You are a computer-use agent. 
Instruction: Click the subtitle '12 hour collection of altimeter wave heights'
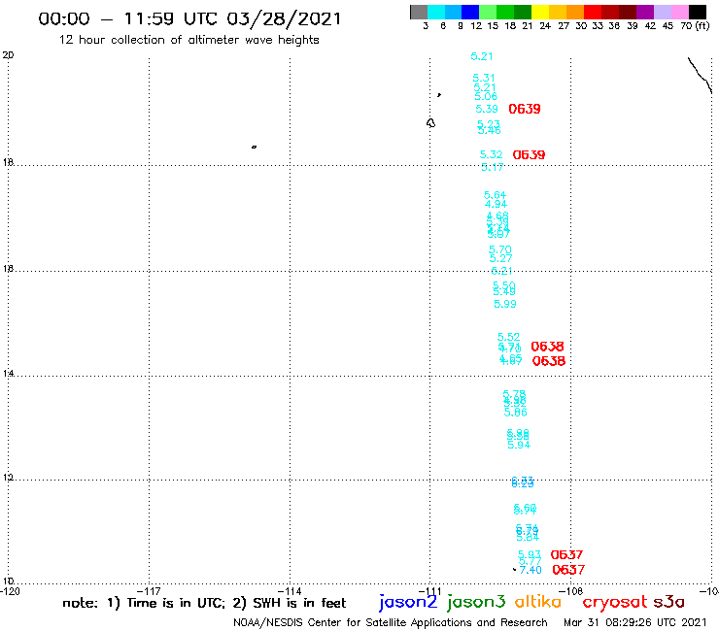coord(188,40)
